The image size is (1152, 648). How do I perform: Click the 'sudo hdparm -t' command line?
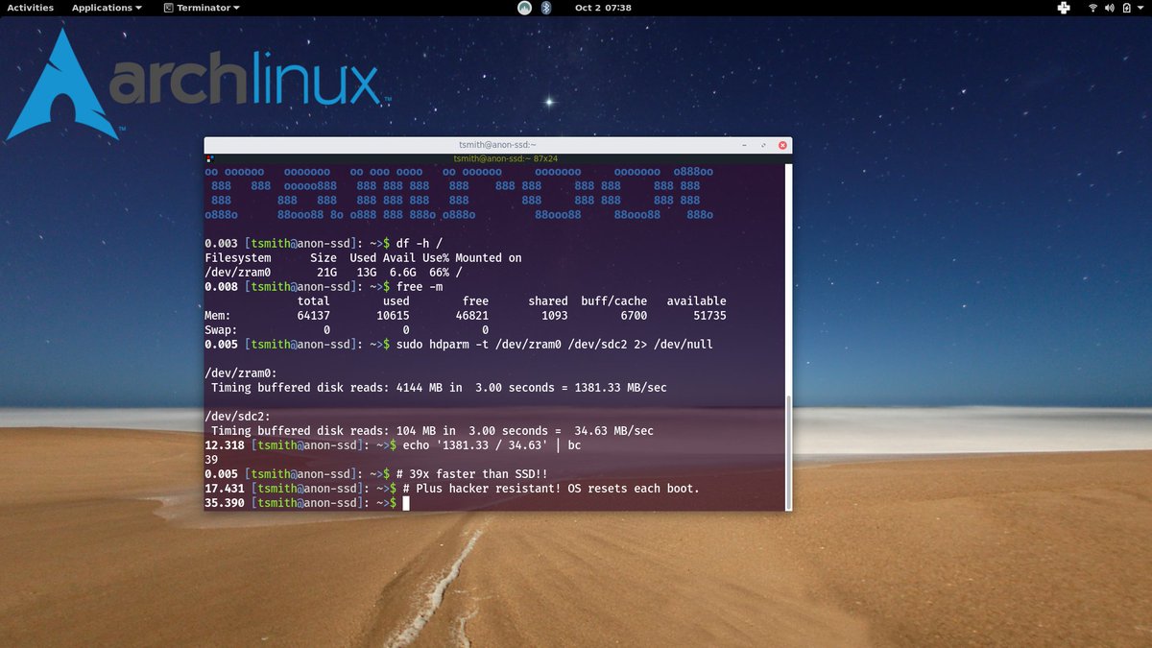(x=554, y=344)
